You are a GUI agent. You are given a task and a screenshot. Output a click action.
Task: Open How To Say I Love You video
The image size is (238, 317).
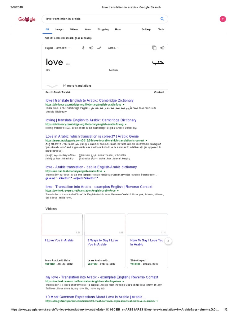pos(147,242)
